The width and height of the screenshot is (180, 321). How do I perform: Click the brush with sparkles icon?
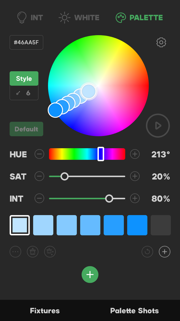(x=50, y=252)
